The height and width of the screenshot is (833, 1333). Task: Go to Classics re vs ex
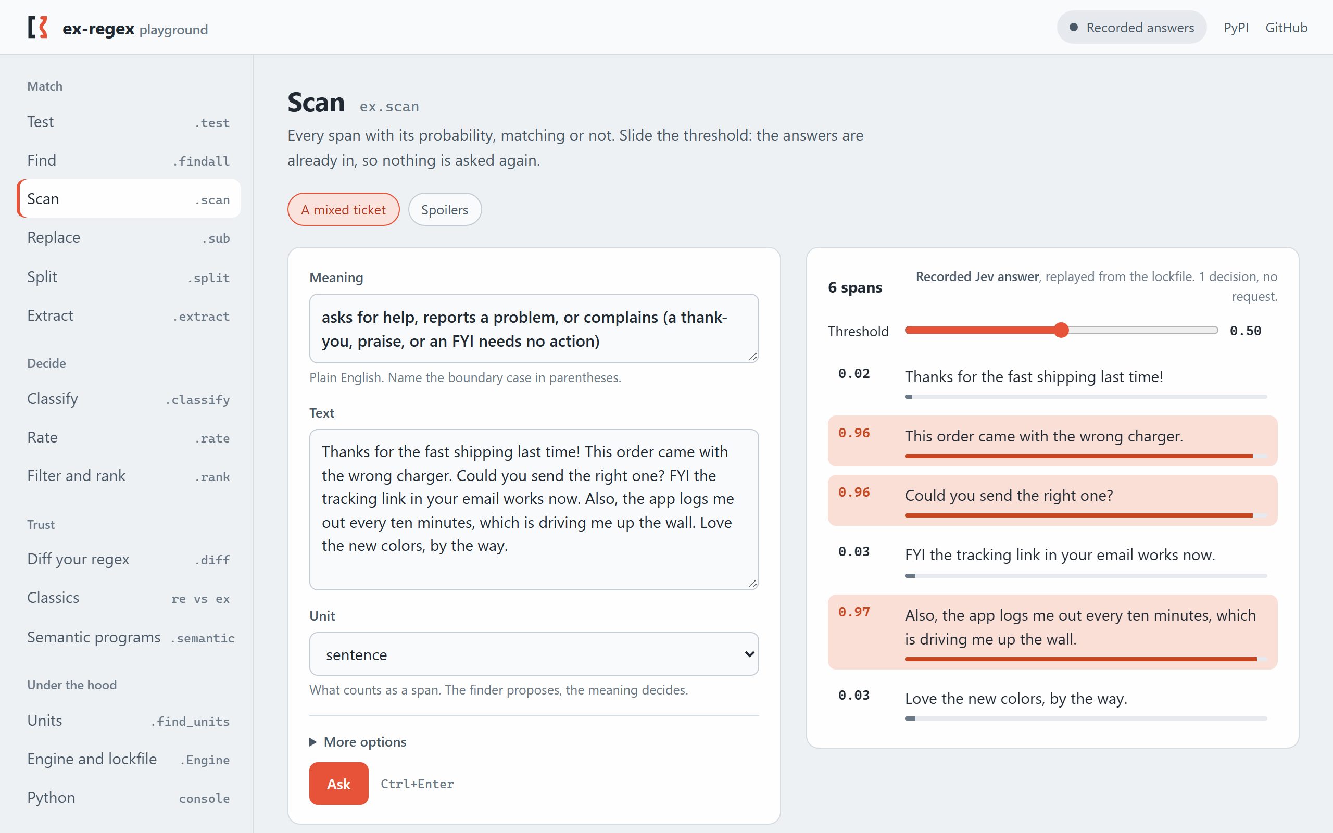(128, 598)
